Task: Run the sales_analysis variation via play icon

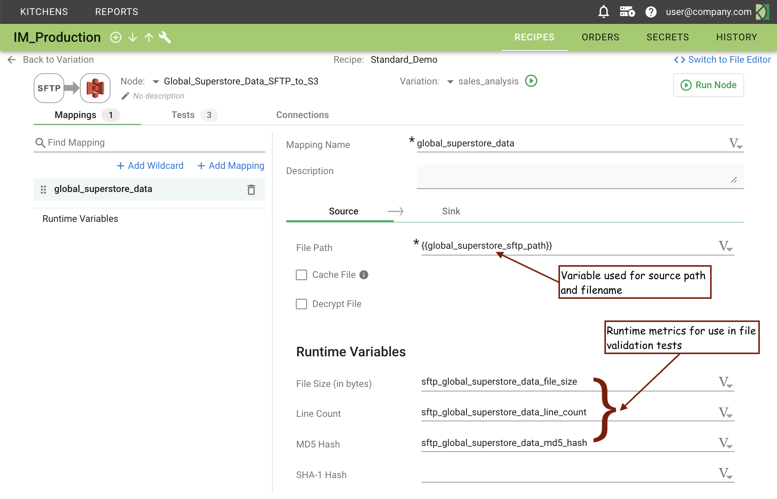Action: [531, 81]
